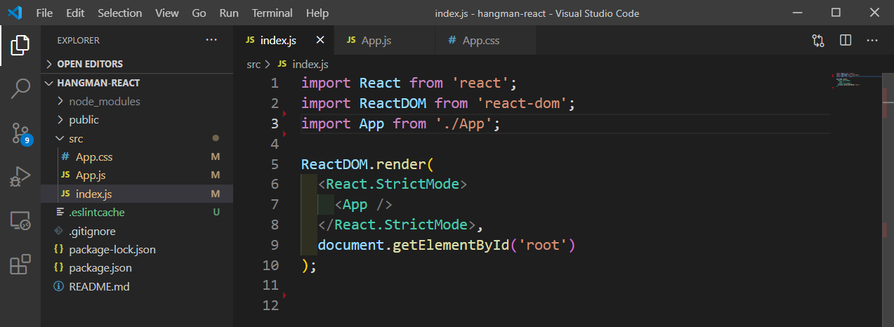Split the editor to the right
Screen dimensions: 894x327
(x=846, y=41)
